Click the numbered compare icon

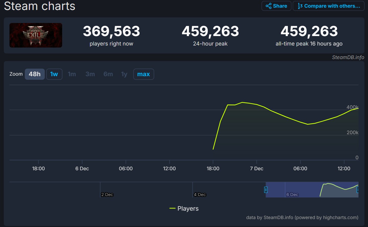tap(300, 6)
